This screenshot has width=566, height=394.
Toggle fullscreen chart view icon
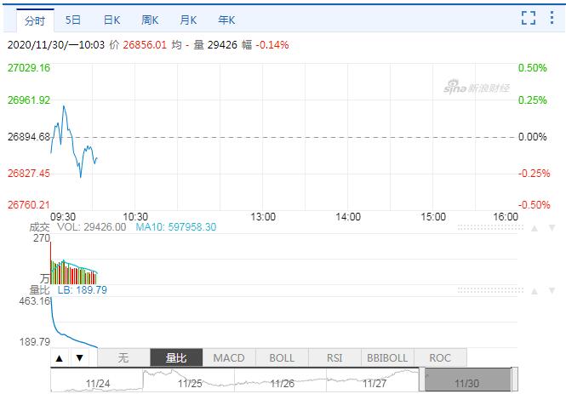click(x=528, y=19)
